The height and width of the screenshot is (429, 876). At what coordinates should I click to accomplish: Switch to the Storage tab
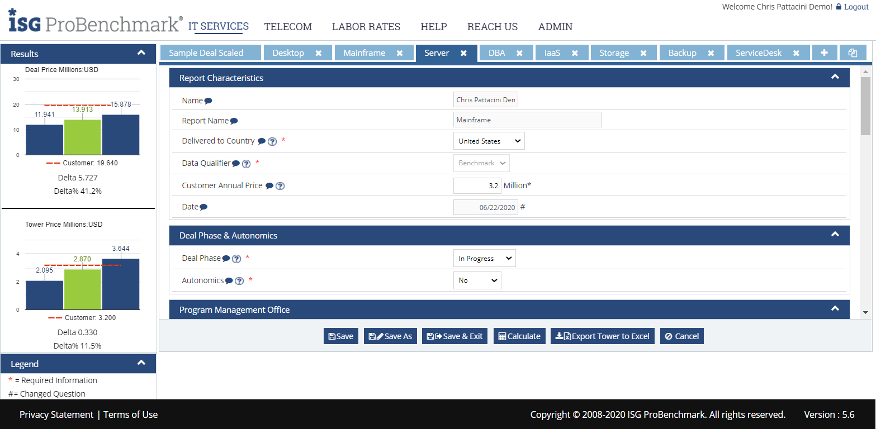614,53
